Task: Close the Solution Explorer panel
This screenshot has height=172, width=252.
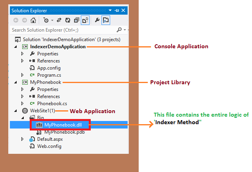Action: pyautogui.click(x=123, y=10)
